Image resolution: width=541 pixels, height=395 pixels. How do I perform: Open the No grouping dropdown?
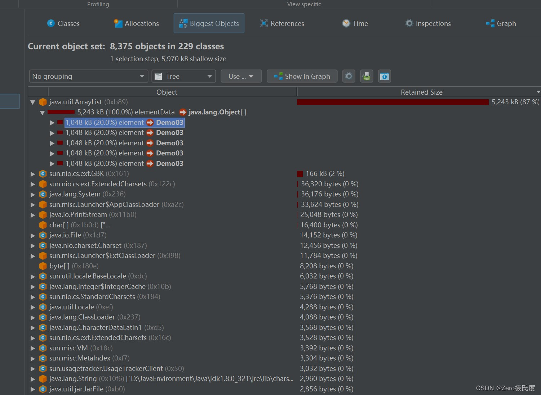pos(89,76)
